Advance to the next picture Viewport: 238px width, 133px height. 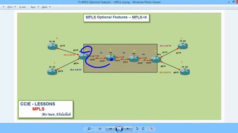tap(128, 129)
